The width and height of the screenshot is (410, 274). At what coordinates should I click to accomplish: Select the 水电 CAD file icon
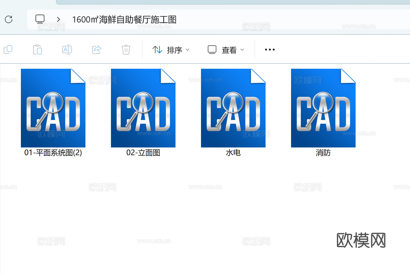tap(233, 108)
